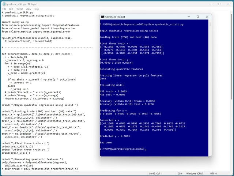Click the UTF-8 encoding indicator
234x176 pixels.
coord(214,173)
